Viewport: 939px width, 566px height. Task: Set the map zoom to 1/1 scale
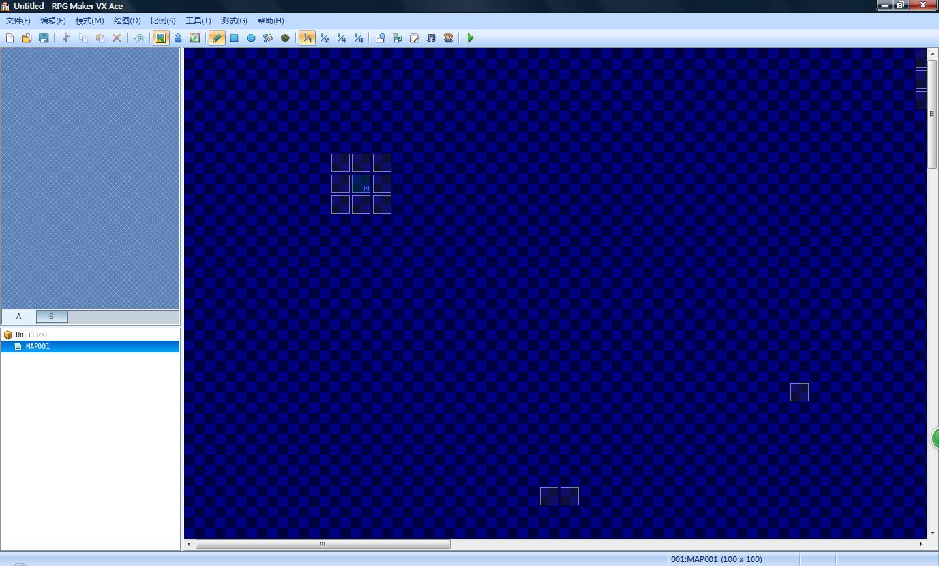pyautogui.click(x=307, y=38)
